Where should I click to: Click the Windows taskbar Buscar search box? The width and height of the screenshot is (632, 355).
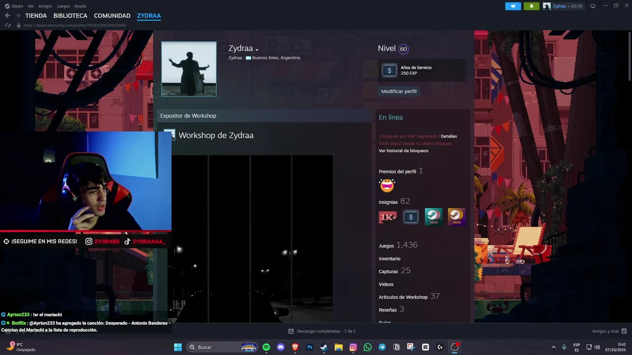point(223,347)
